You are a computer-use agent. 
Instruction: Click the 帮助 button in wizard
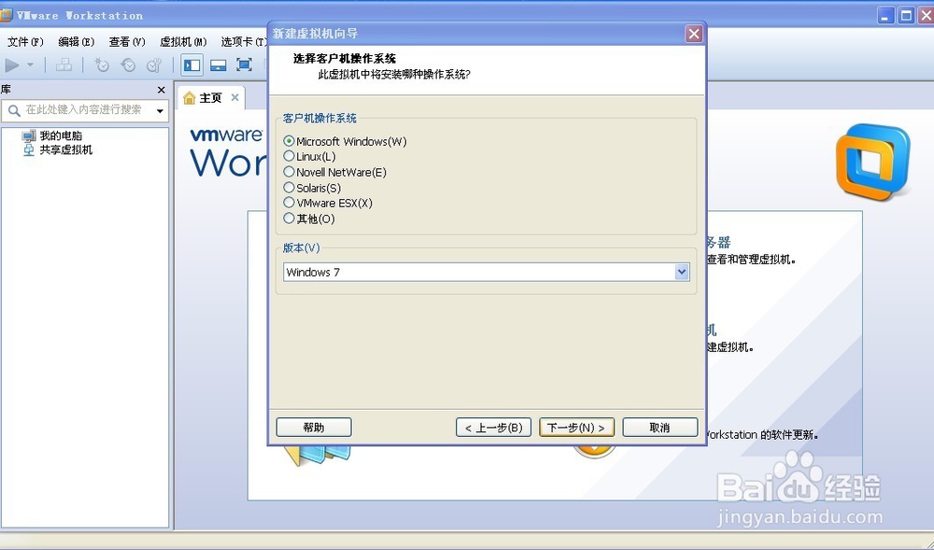coord(314,428)
